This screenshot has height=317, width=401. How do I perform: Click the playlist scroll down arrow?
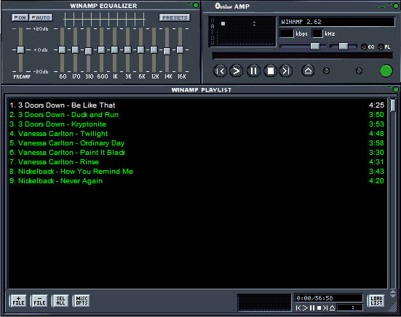click(393, 296)
